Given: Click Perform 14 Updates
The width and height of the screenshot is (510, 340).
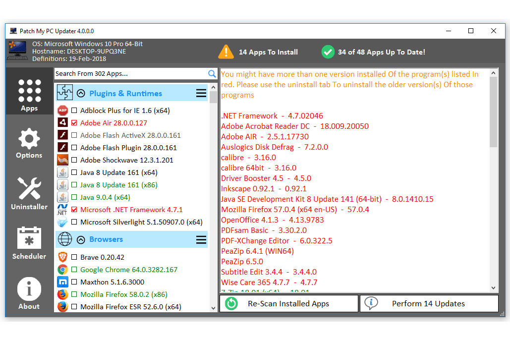Looking at the screenshot, I should point(429,303).
